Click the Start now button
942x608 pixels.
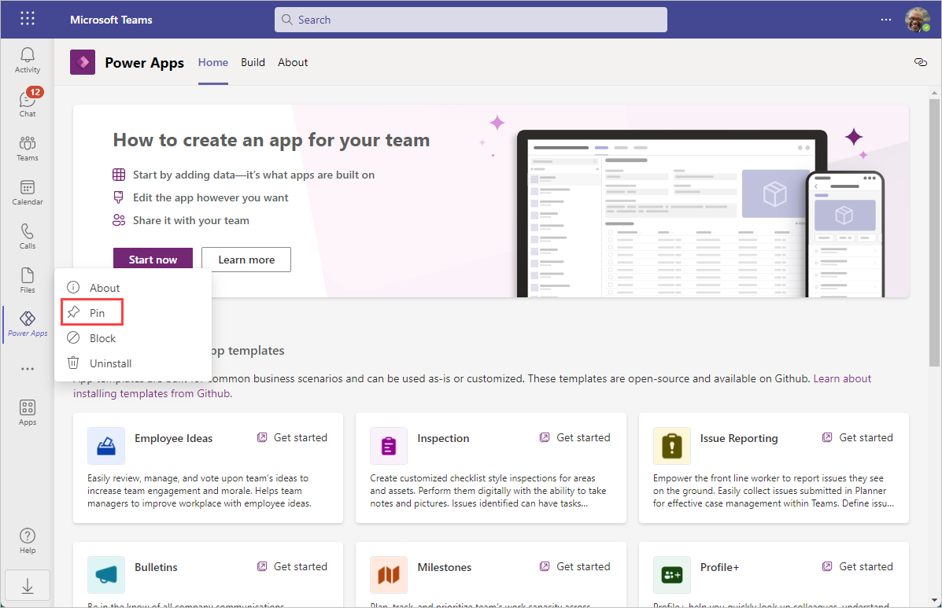tap(153, 259)
